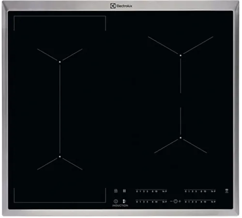The height and width of the screenshot is (218, 242).
Task: Tap the minus sign beside the timer
Action: (x=171, y=201)
